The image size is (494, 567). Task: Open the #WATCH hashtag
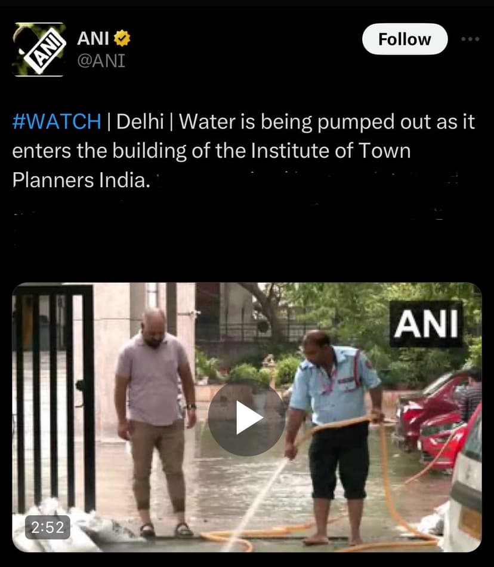click(x=57, y=121)
